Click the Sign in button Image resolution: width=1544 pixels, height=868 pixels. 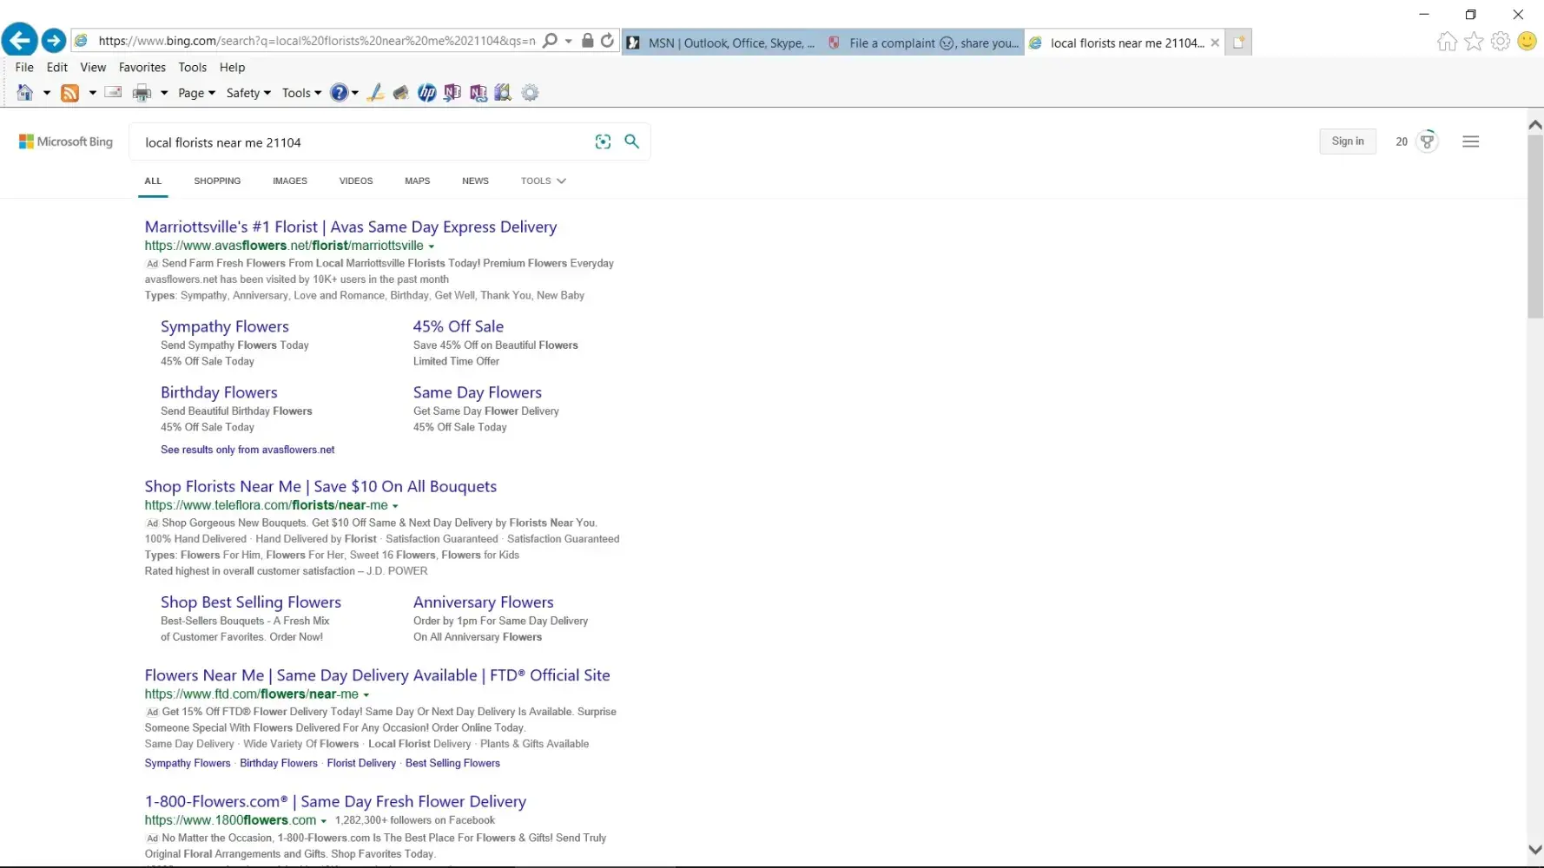(1347, 141)
